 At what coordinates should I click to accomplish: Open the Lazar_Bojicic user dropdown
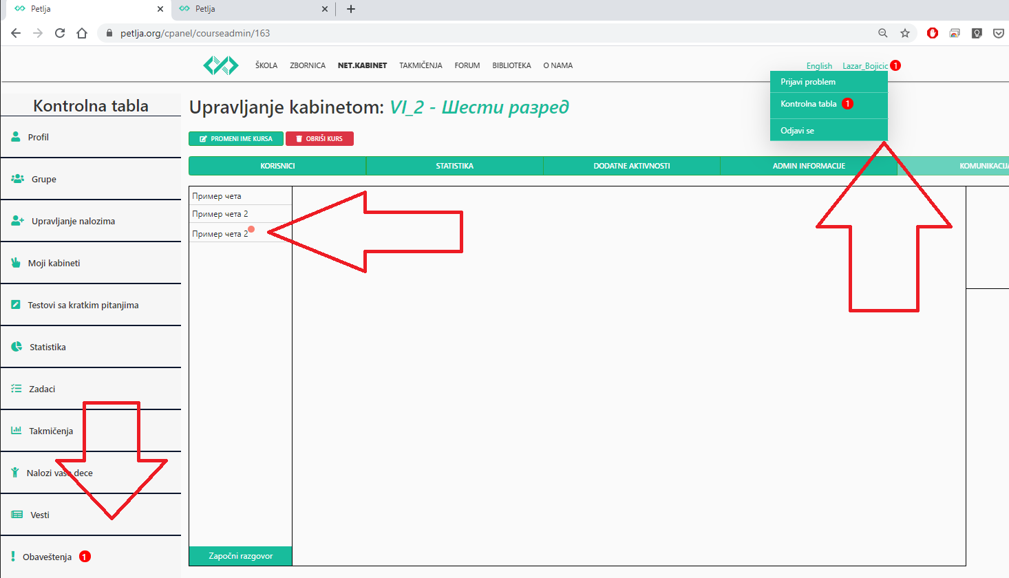click(x=864, y=66)
